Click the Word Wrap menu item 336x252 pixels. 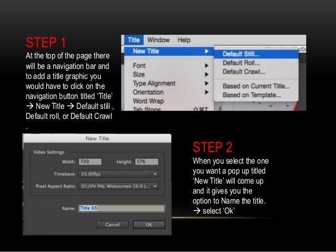[x=169, y=101]
